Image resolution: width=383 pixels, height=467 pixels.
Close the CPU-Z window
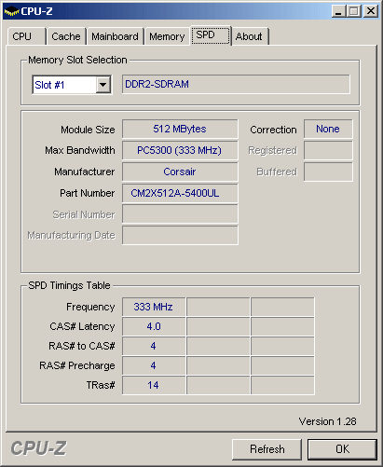(371, 11)
